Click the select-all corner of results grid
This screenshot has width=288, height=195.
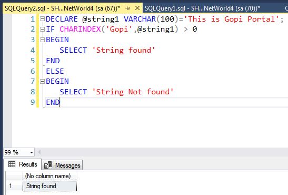[14, 176]
